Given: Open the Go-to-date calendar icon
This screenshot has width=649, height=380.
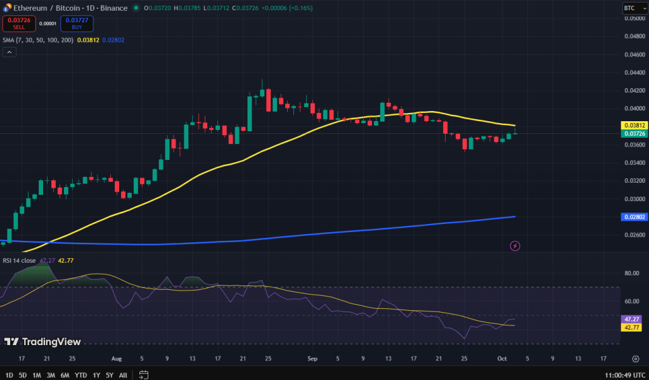Looking at the screenshot, I should [x=143, y=374].
